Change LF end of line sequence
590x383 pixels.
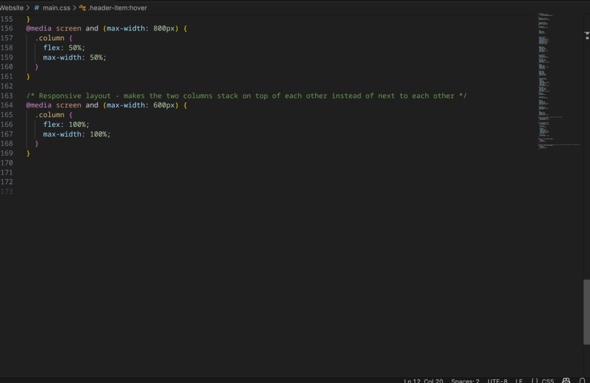519,381
